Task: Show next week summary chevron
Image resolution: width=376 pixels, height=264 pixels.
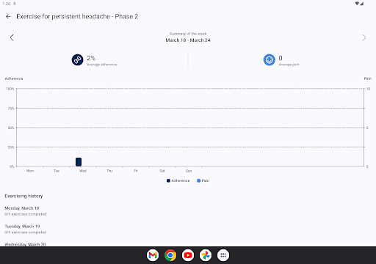Action: (364, 37)
